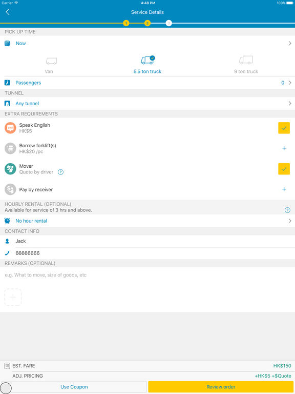Select the Van vehicle icon
This screenshot has width=295, height=394.
tap(51, 61)
